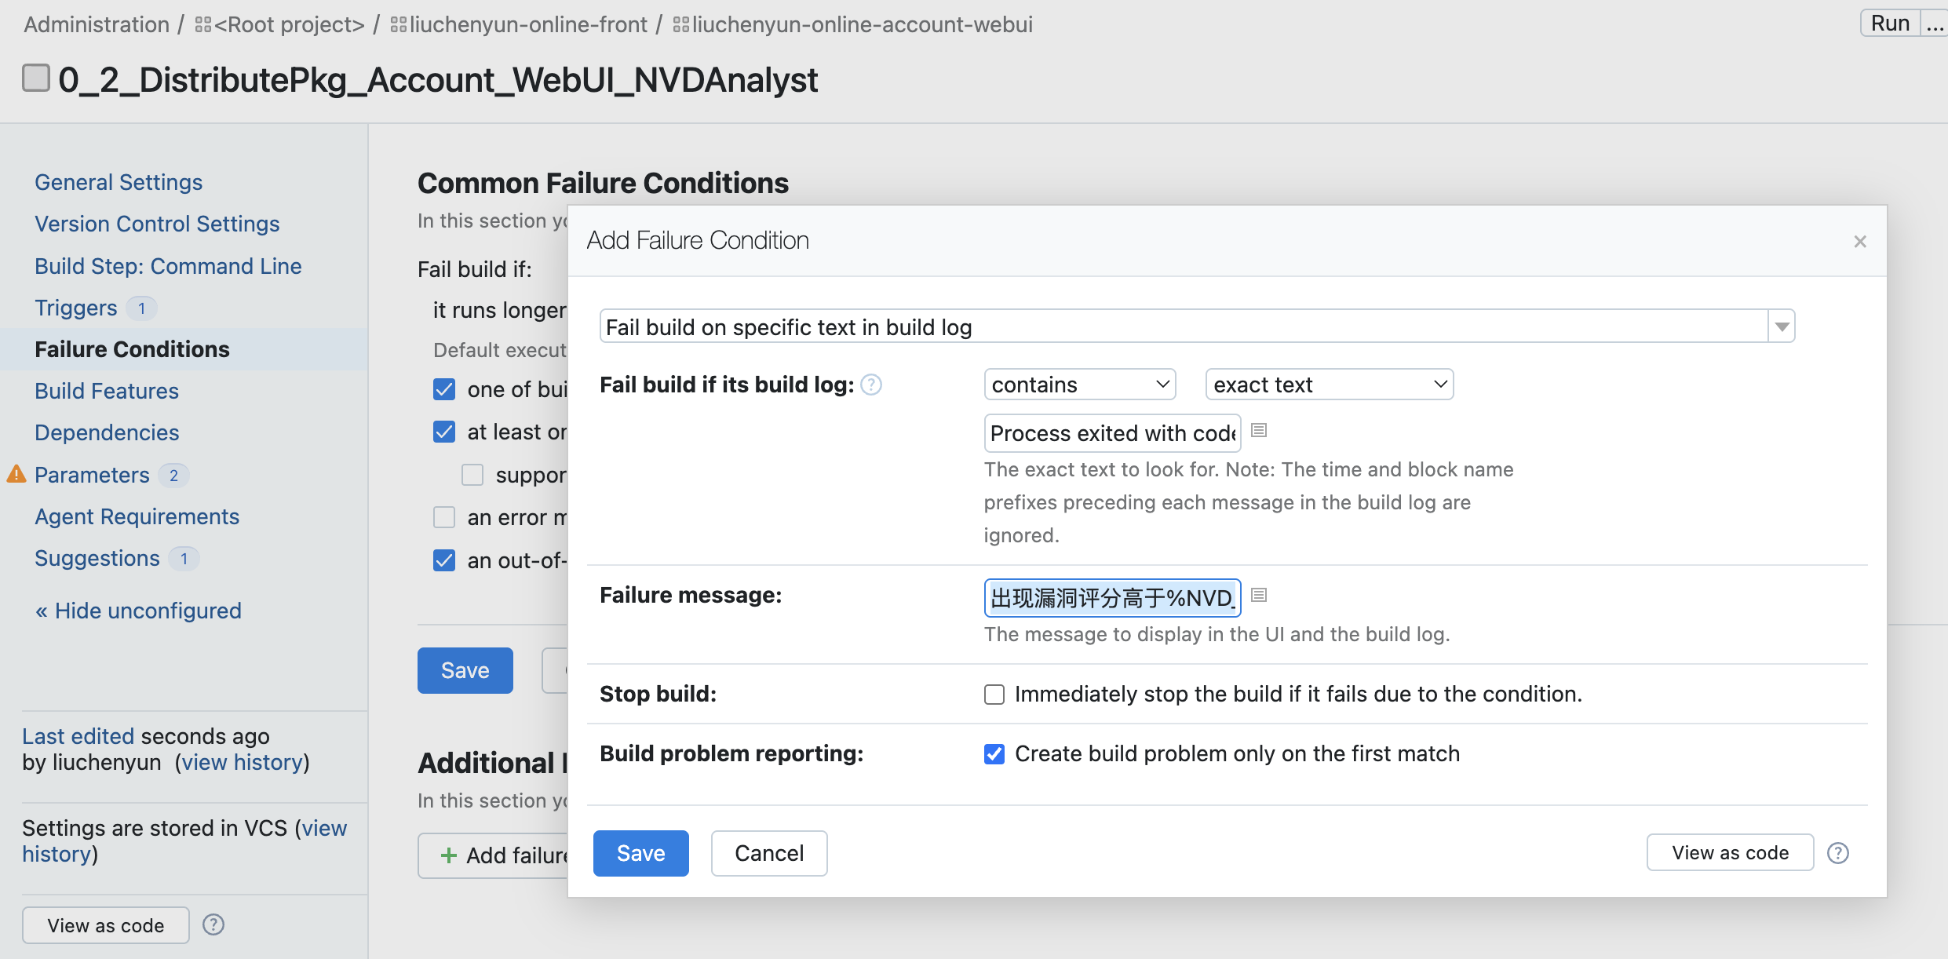The image size is (1948, 959).
Task: Click the Hide unconfigured link
Action: point(138,611)
